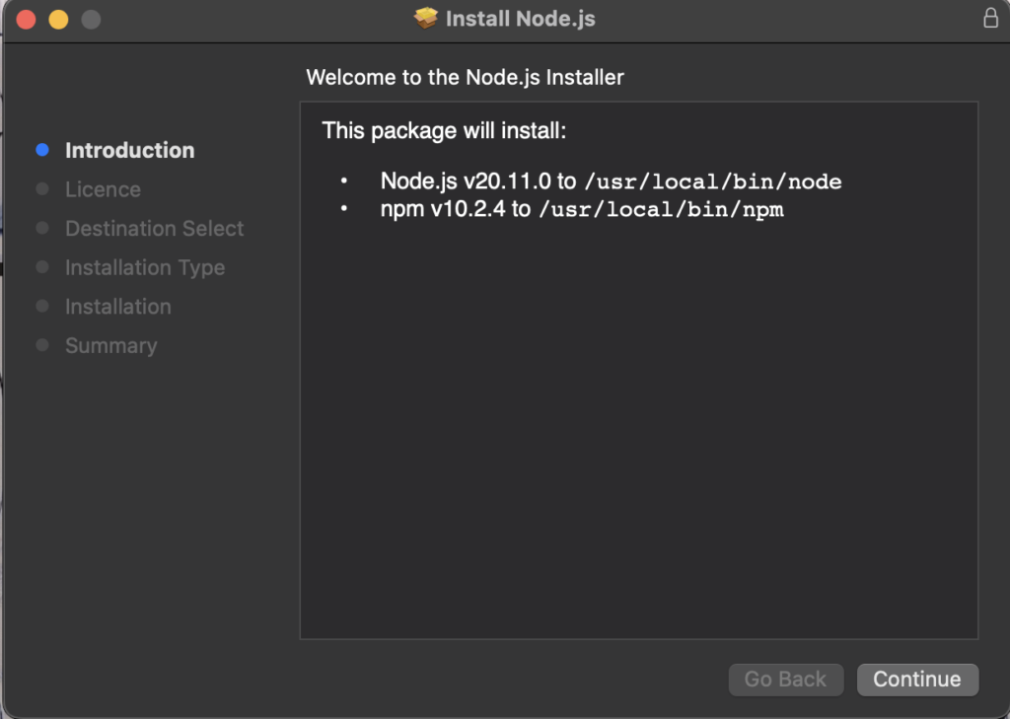
Task: Open the Destination Select step
Action: pyautogui.click(x=154, y=228)
